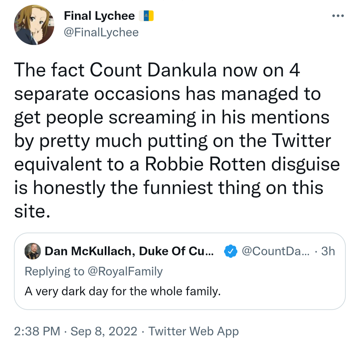Click the truncated @CountDa... handle
Screen dimensions: 358x348
pos(276,252)
